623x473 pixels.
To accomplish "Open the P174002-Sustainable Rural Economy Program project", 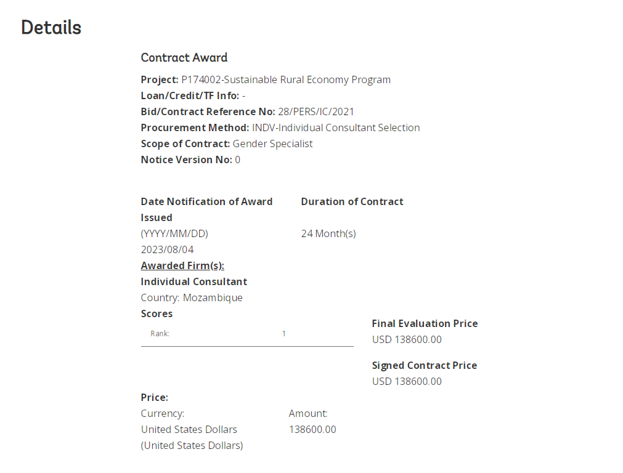I will [286, 79].
